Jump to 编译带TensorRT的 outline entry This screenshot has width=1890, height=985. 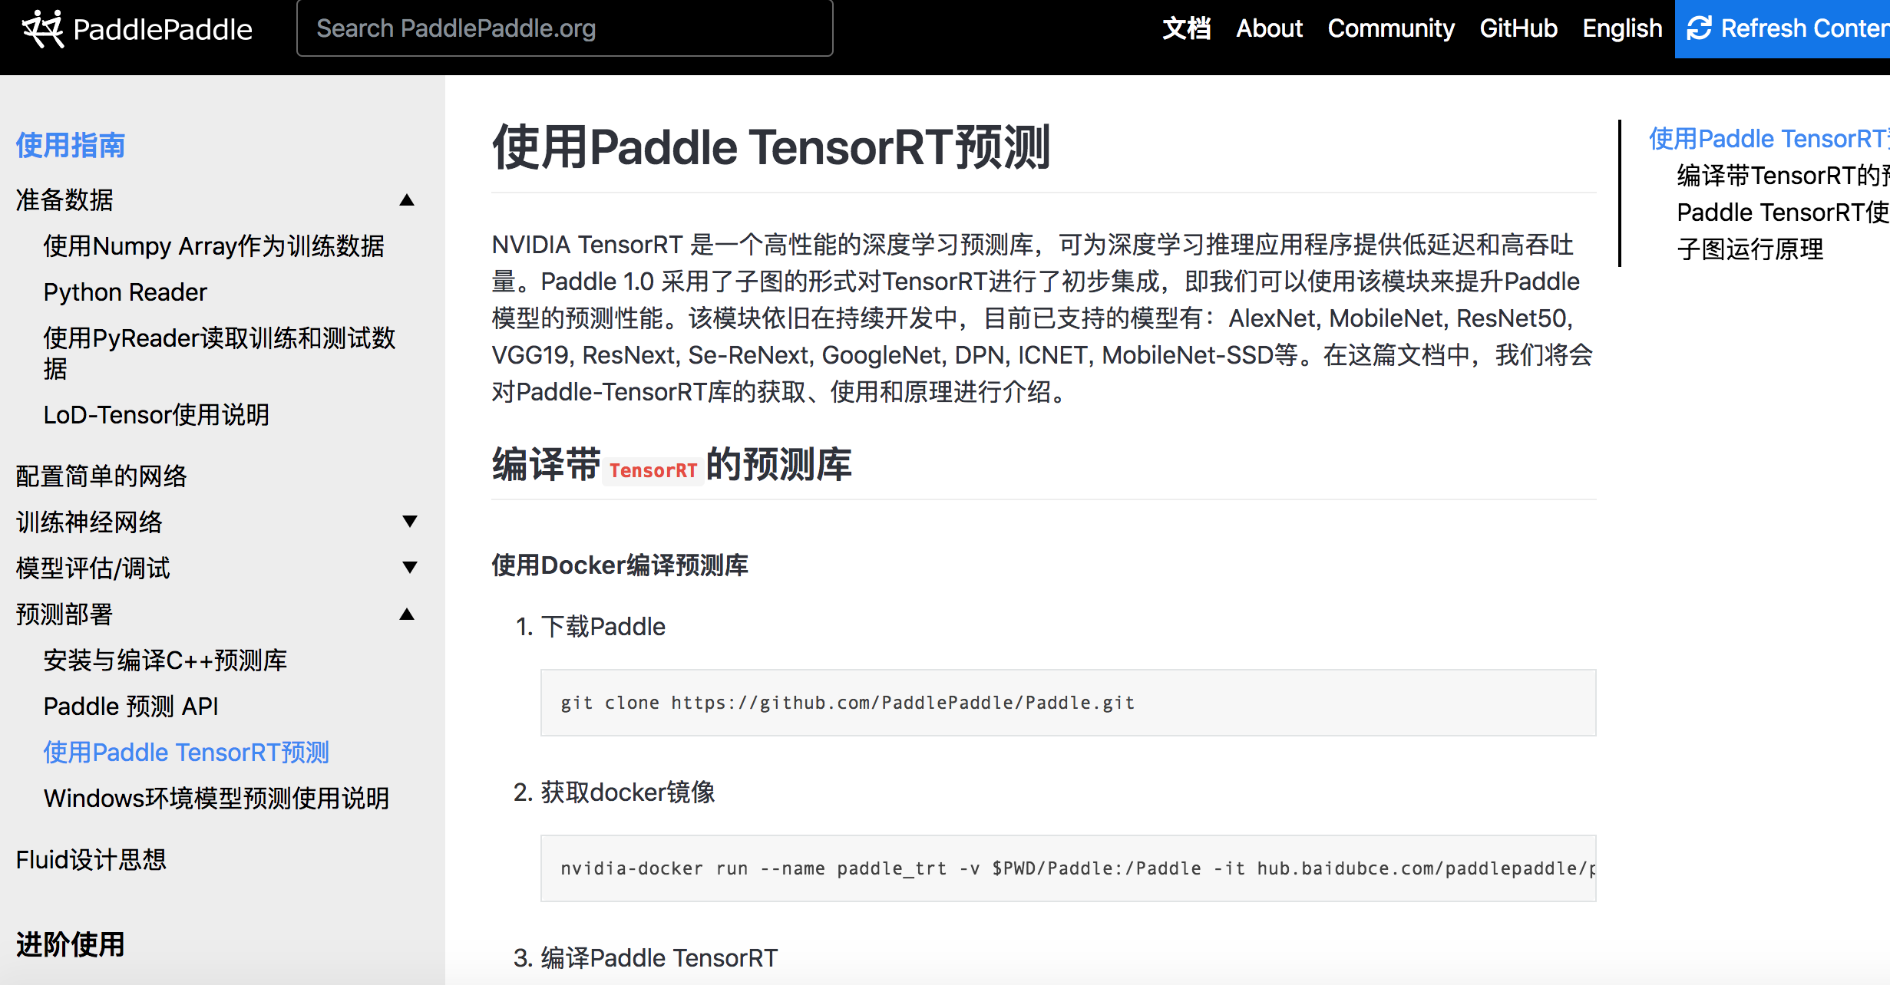point(1783,176)
